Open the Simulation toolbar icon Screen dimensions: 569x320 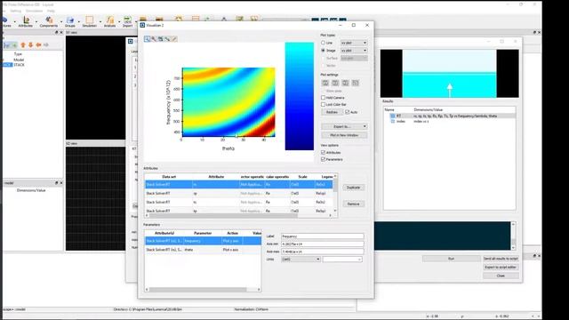(89, 21)
